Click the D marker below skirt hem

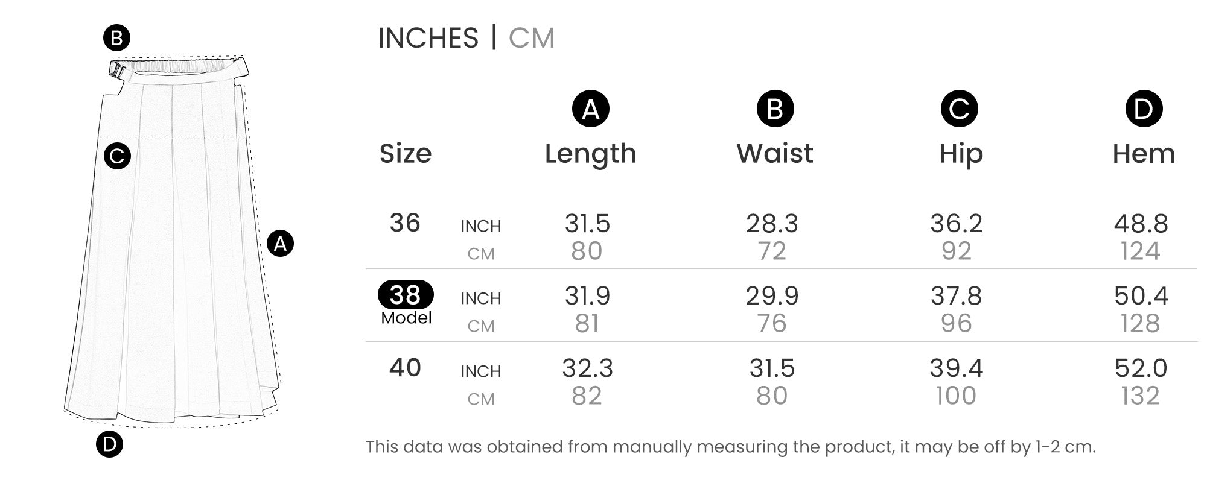[109, 444]
